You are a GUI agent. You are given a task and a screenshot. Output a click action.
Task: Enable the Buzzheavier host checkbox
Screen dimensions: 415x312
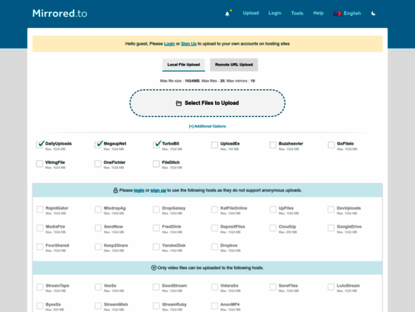point(273,145)
